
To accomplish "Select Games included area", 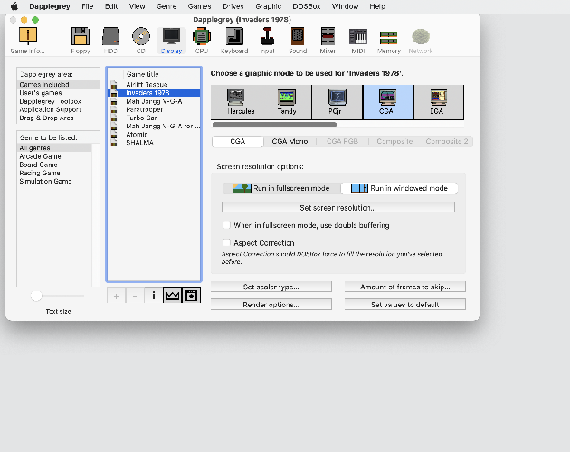I will 58,84.
